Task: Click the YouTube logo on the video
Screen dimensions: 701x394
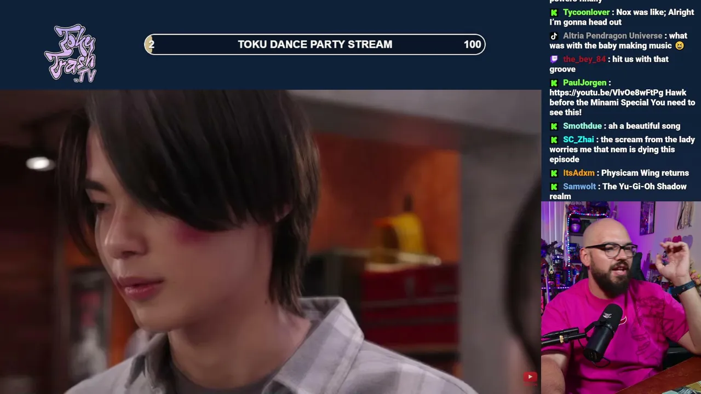Action: click(530, 376)
